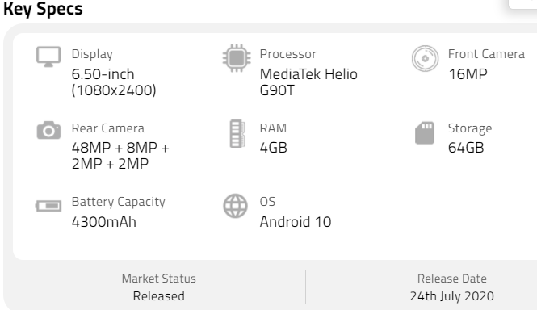Click the Released market status text
The height and width of the screenshot is (310, 537).
point(158,296)
